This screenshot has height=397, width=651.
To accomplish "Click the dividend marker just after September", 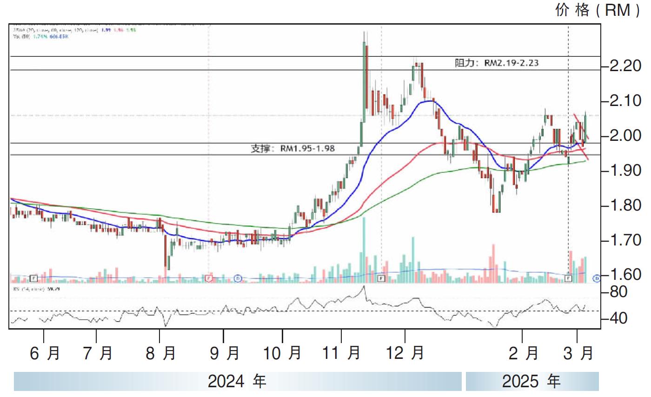I will (x=238, y=278).
